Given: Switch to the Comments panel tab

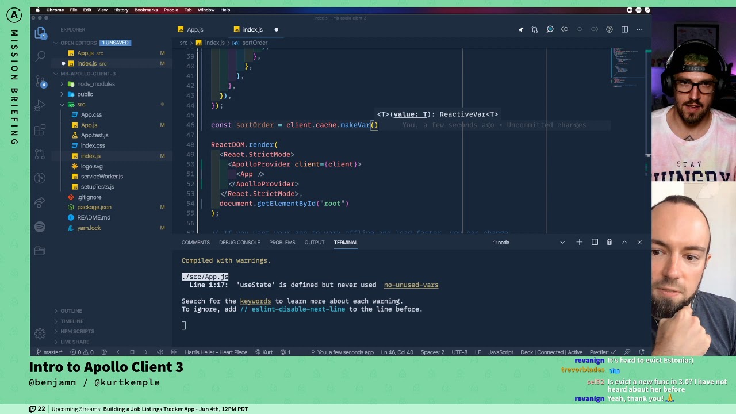Looking at the screenshot, I should click(x=195, y=243).
